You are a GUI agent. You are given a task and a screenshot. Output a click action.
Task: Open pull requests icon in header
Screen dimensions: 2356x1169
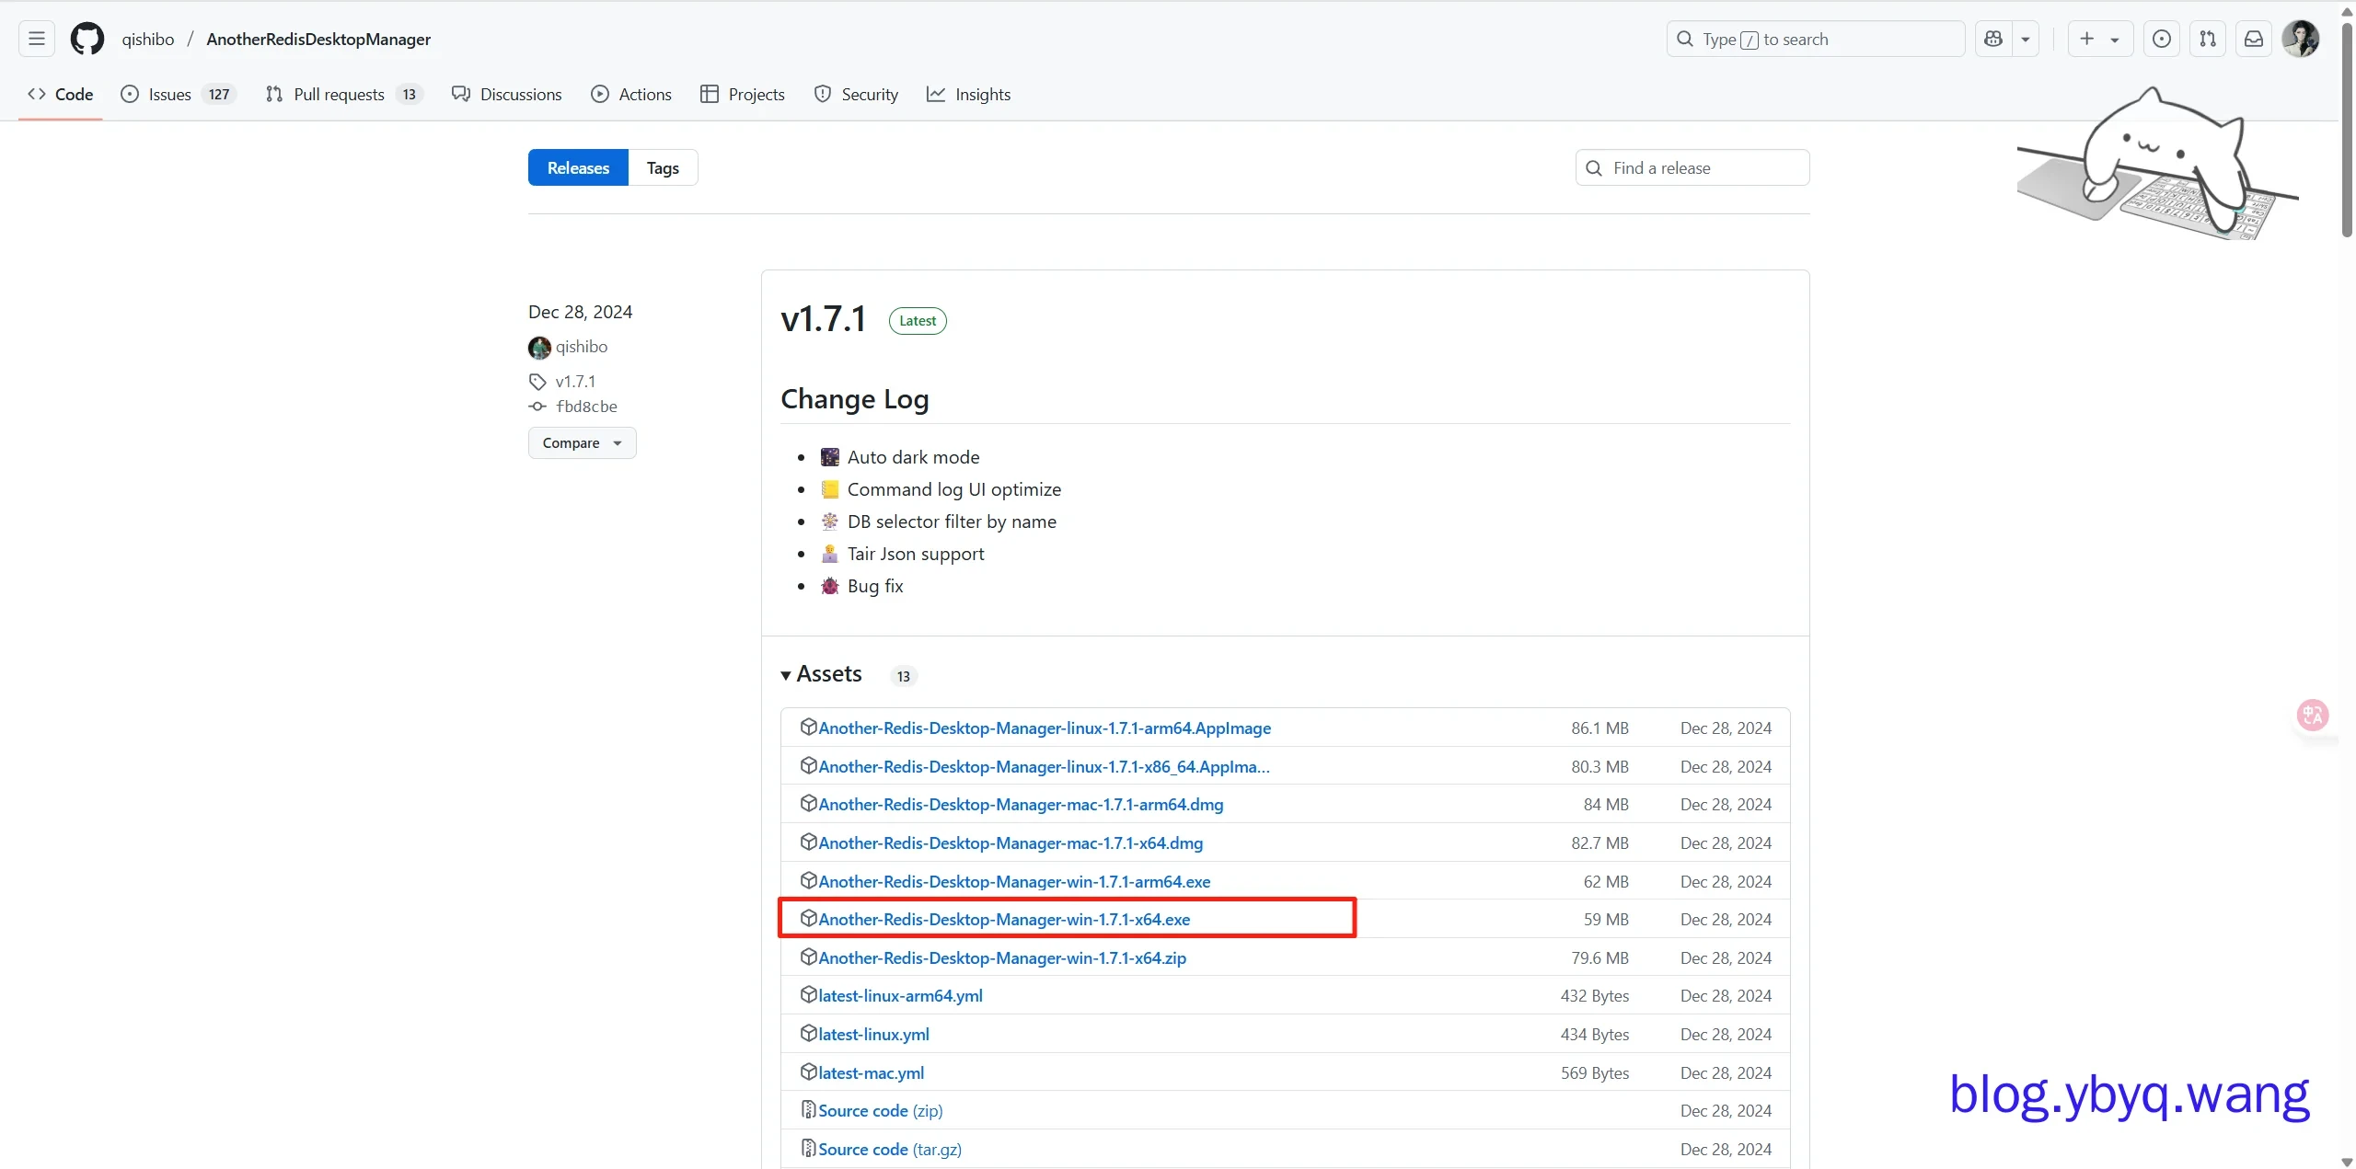(x=2208, y=39)
